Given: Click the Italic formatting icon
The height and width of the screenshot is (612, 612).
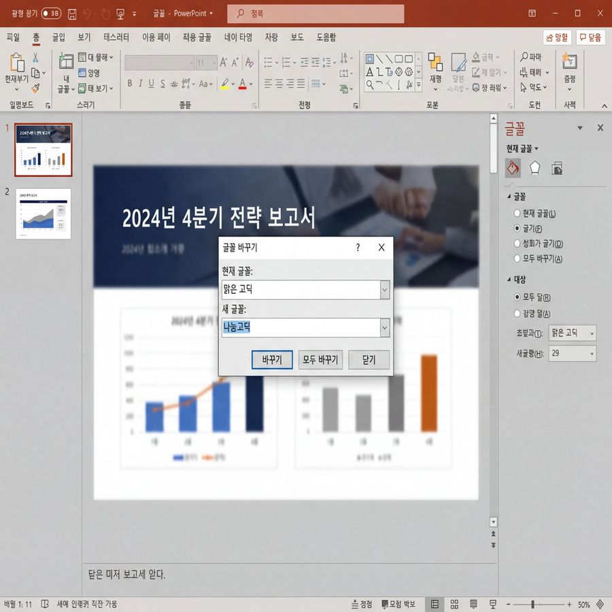Looking at the screenshot, I should tap(139, 84).
